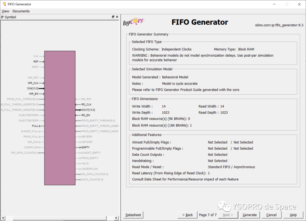
Task: Click the grayed OVERFLOW port label
Action: pos(31,147)
